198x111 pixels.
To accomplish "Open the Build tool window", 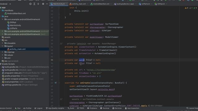I will tap(71, 108).
